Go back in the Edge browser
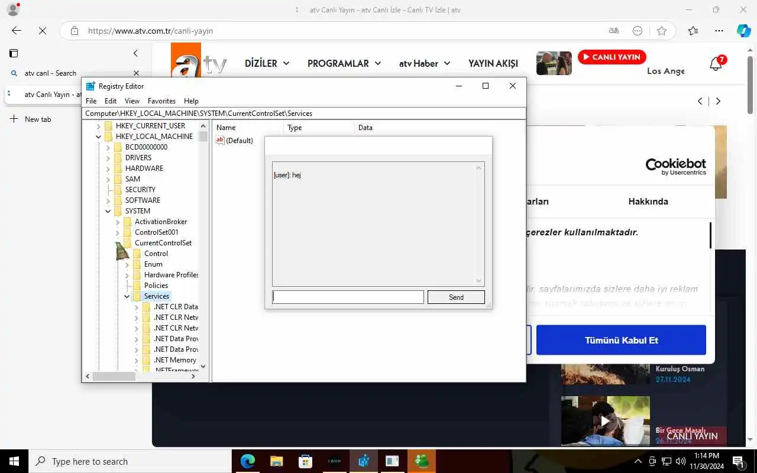Image resolution: width=757 pixels, height=473 pixels. pyautogui.click(x=17, y=31)
